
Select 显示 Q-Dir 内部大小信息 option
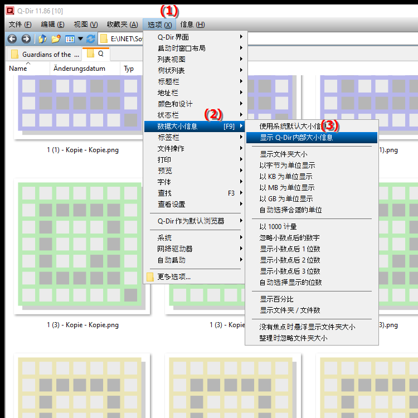[x=312, y=138]
